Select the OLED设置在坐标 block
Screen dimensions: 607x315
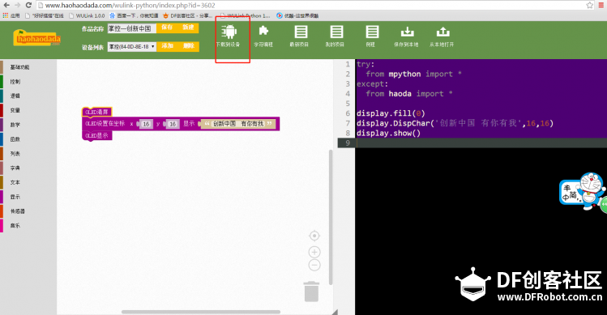pyautogui.click(x=105, y=123)
